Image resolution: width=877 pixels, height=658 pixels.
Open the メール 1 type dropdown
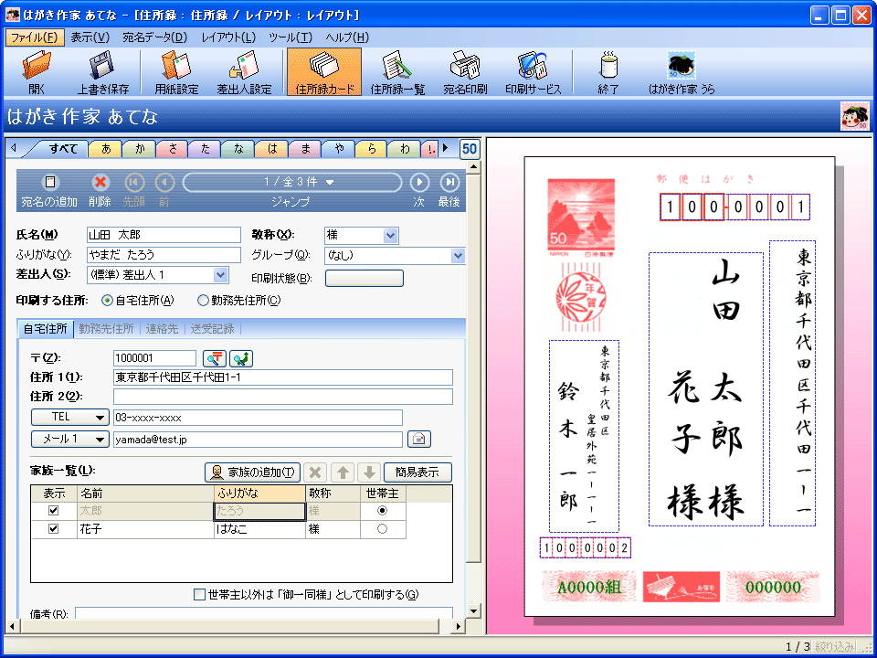coord(70,440)
